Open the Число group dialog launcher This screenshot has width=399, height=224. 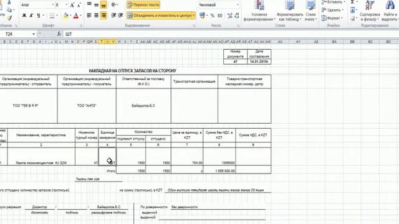click(x=238, y=26)
